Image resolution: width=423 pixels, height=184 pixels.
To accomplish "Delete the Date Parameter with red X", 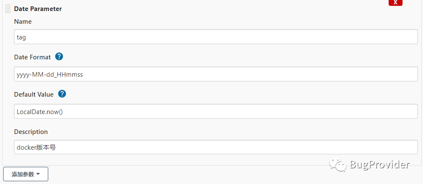I will pos(395,3).
